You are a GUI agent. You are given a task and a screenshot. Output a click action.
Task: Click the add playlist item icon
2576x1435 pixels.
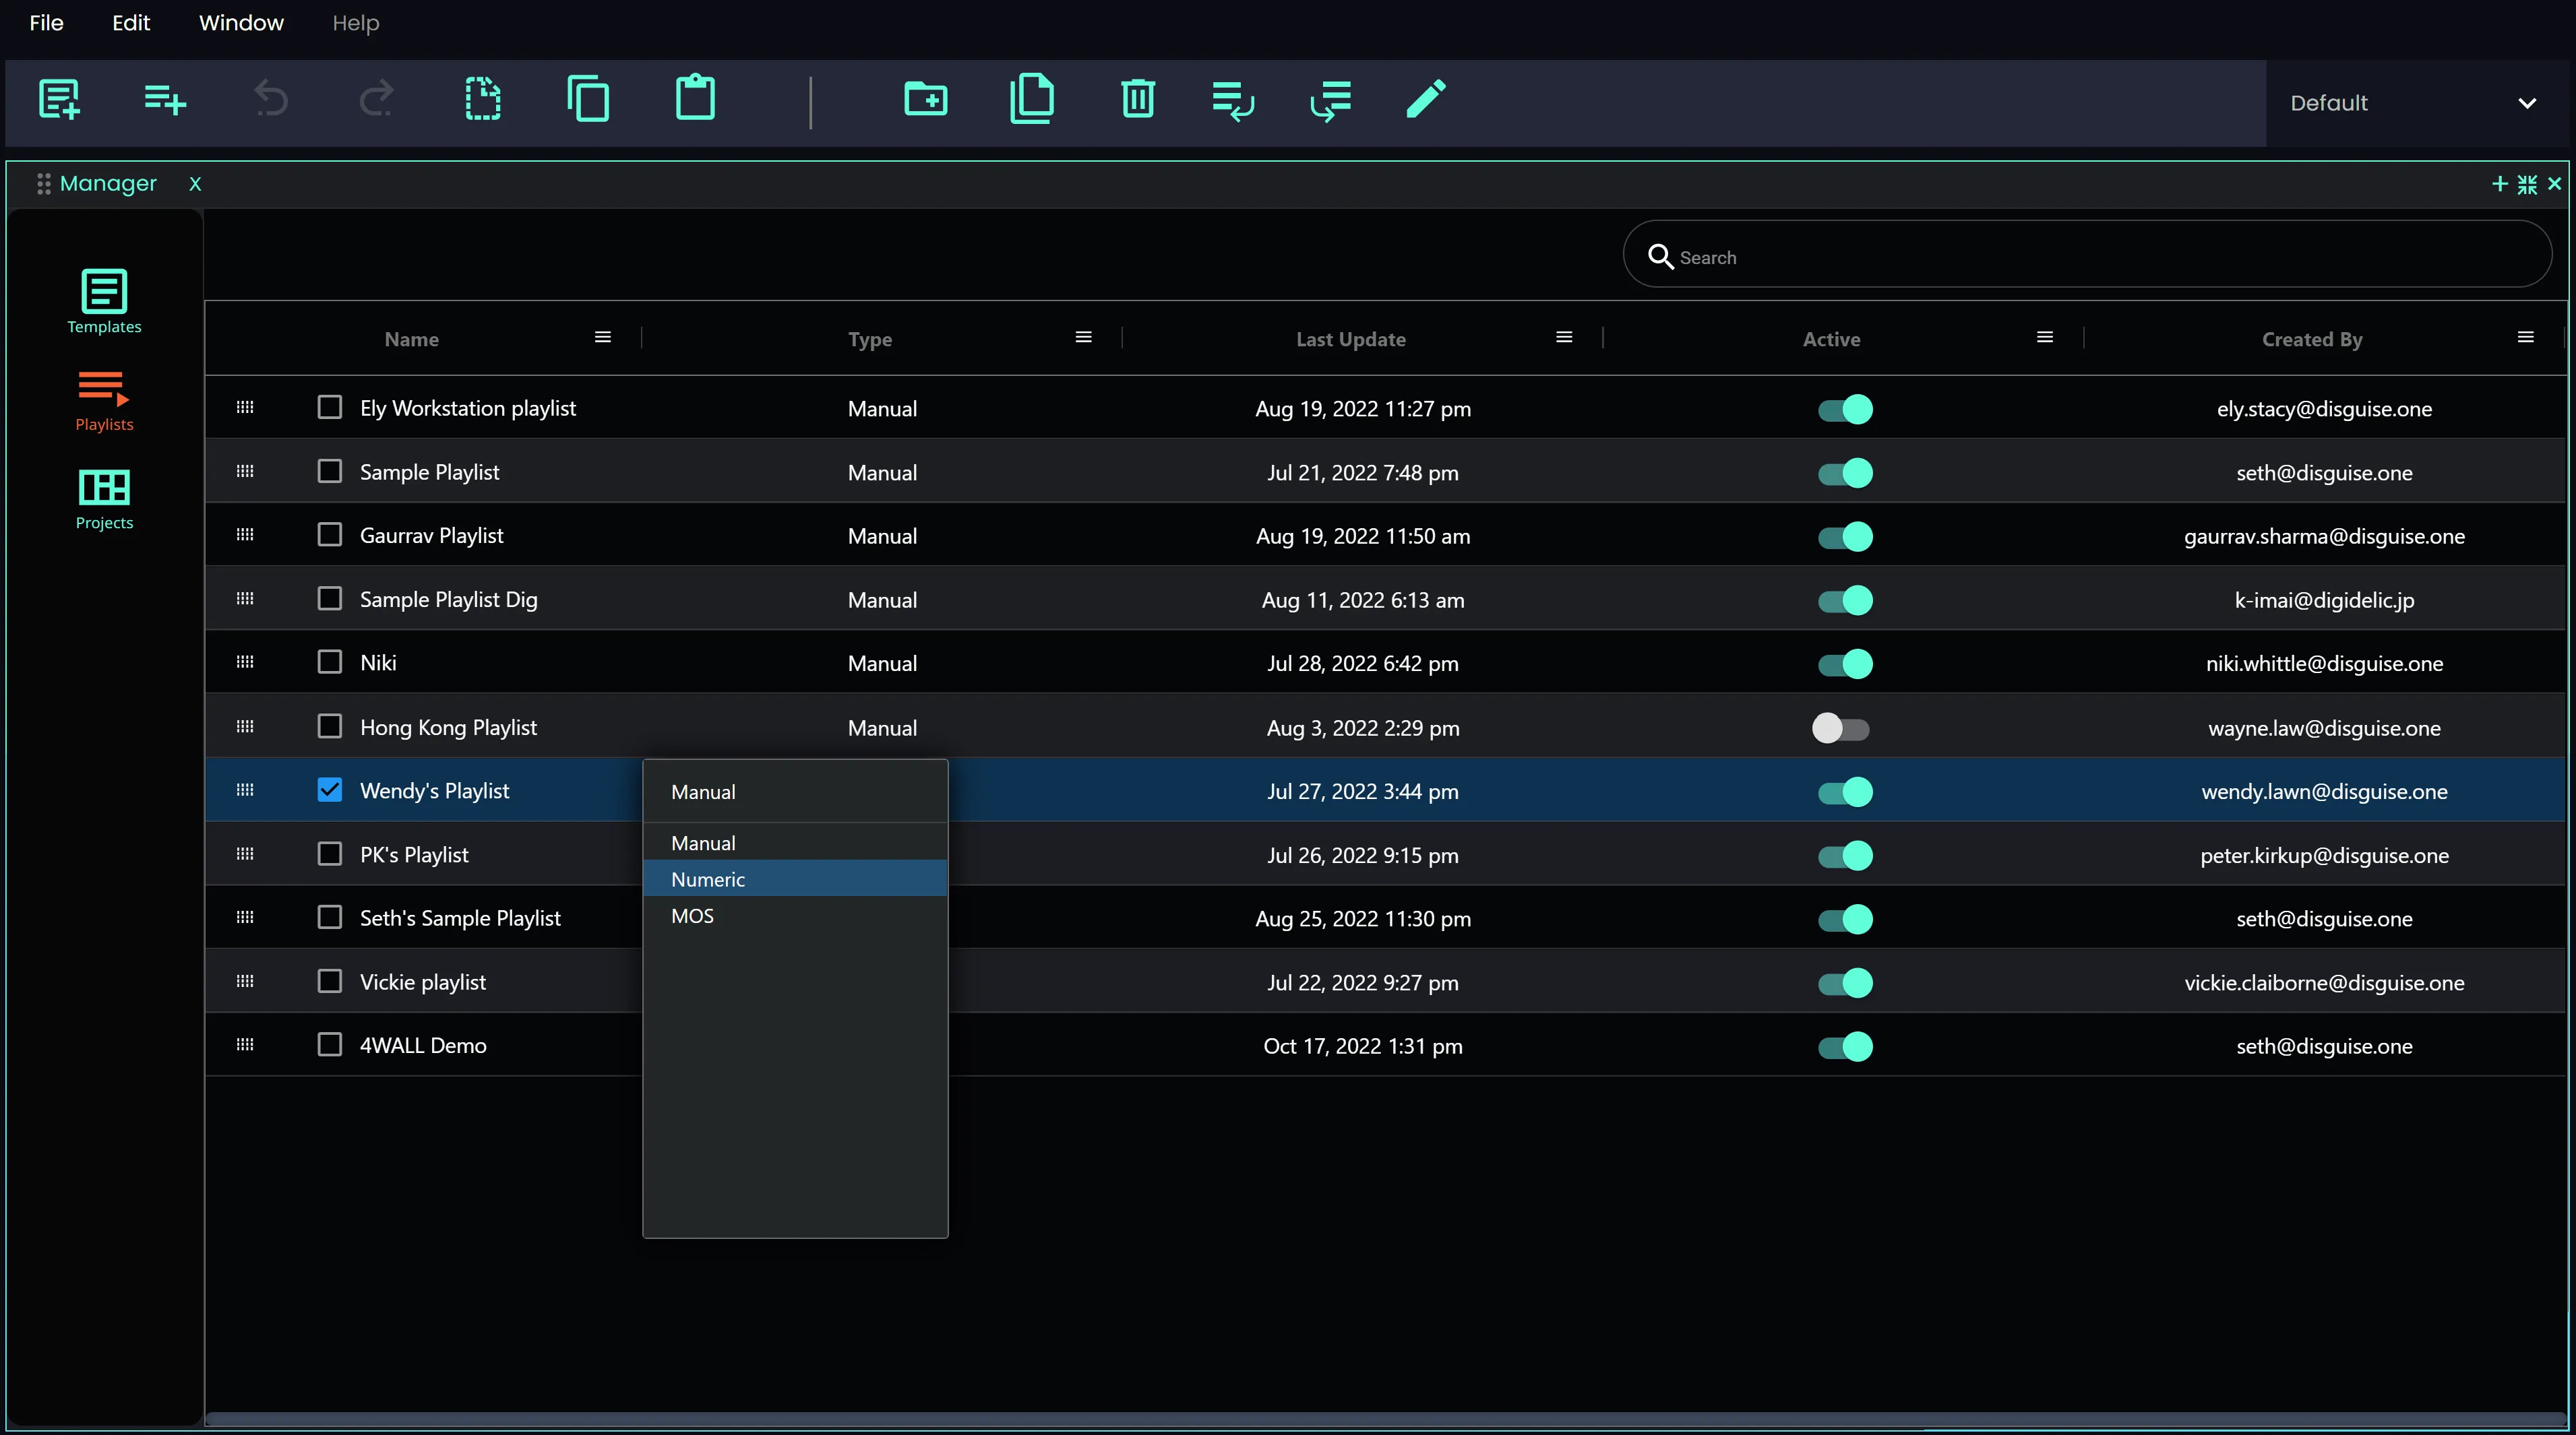tap(165, 99)
